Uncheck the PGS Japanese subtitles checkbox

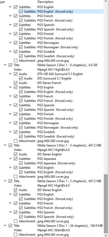pyautogui.click(x=15, y=159)
